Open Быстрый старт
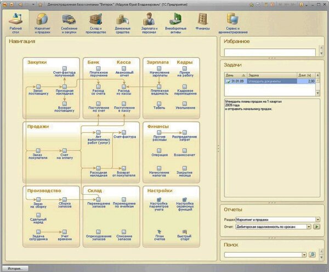This screenshot has width=329, height=272. click(x=185, y=235)
